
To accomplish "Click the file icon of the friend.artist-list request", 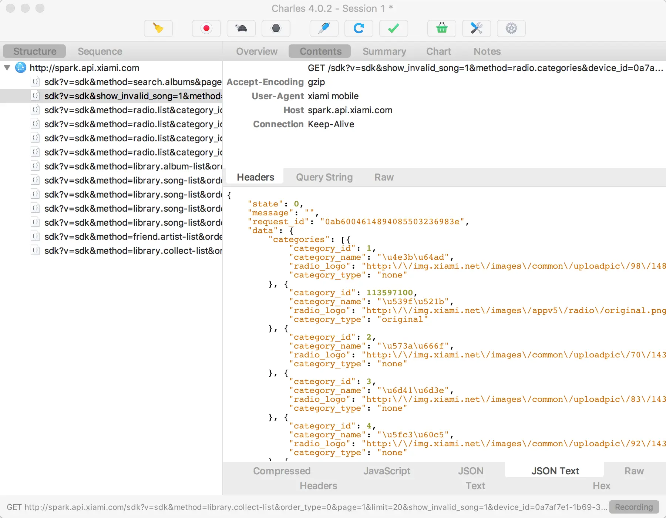I will (35, 236).
